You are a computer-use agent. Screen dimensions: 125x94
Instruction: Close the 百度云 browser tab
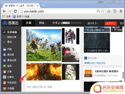point(37,6)
